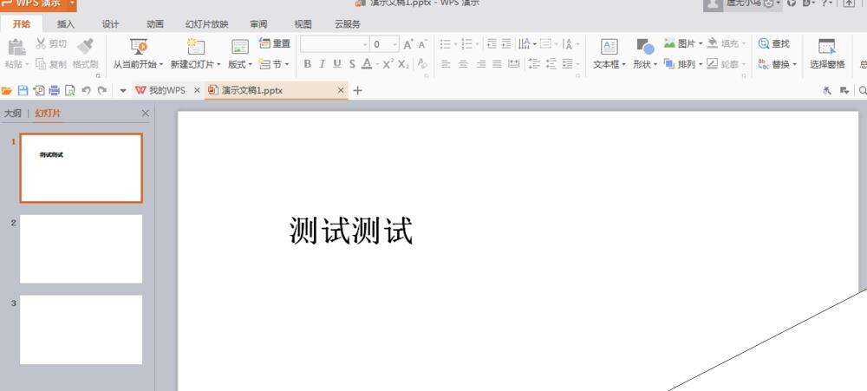Switch to the 设计 ribbon tab
Viewport: 867px width, 391px height.
[111, 23]
